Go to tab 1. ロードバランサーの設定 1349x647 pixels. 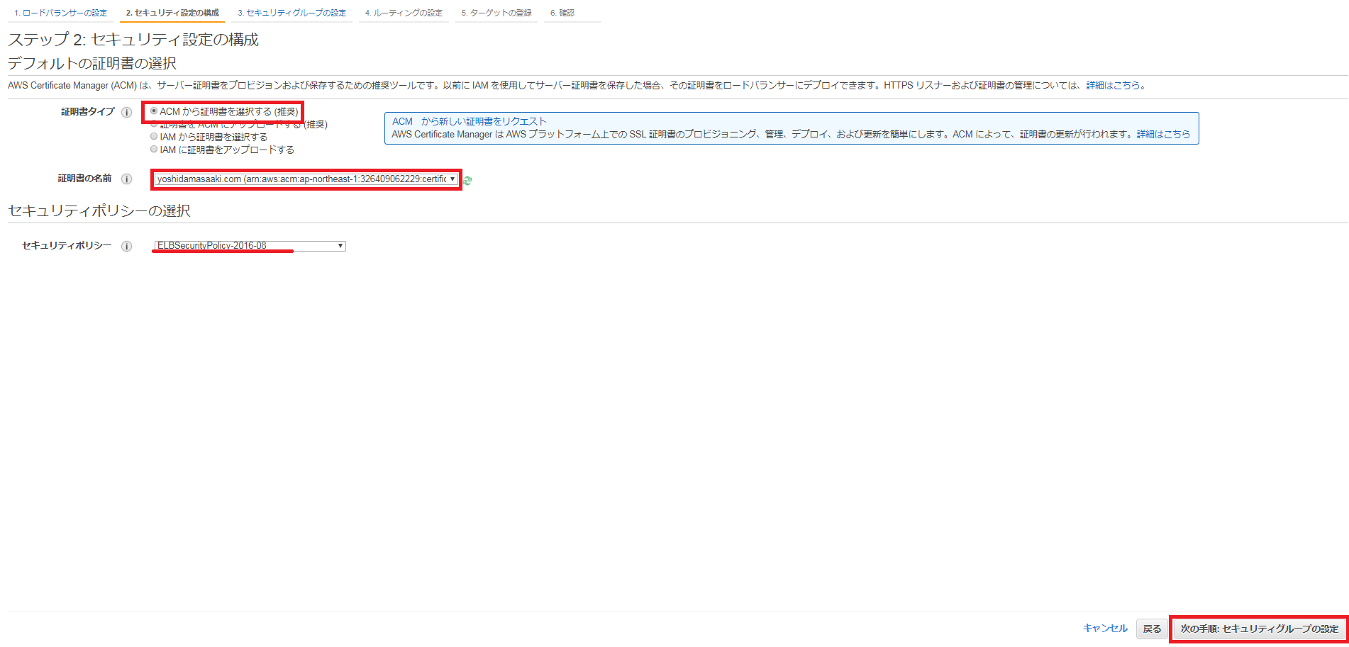click(61, 13)
